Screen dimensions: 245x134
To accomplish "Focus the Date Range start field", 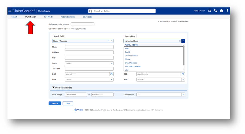I will pos(76,95).
